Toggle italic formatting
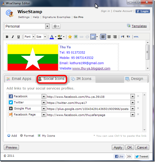This screenshot has height=162, width=155. pos(13,37)
